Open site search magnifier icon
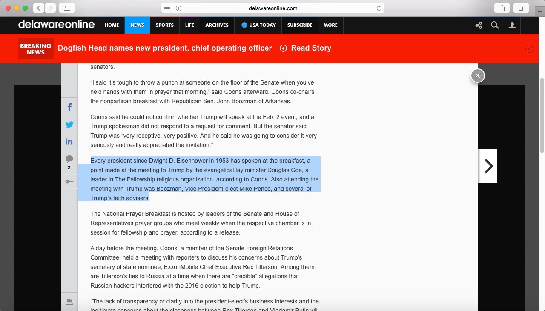Viewport: 545px width, 311px height. (x=495, y=25)
